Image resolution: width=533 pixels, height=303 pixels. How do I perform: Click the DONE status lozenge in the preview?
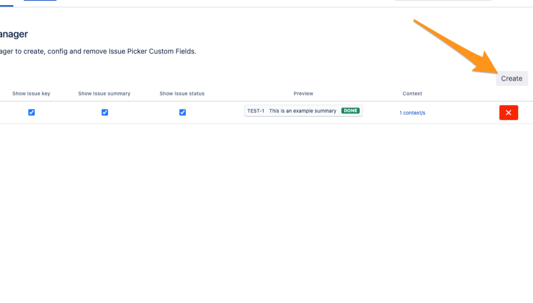click(x=350, y=110)
